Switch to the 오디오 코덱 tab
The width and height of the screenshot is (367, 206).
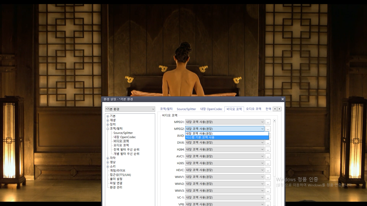click(x=253, y=109)
